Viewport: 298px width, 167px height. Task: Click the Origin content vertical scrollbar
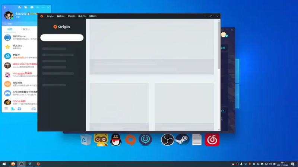[219, 45]
